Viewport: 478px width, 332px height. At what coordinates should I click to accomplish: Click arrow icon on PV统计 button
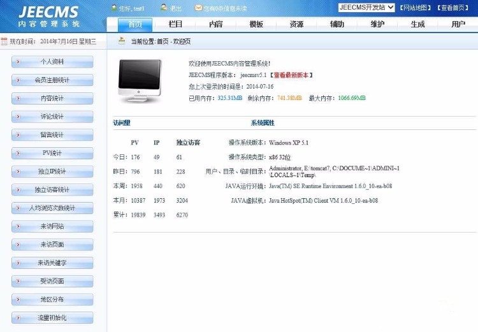[x=18, y=154]
